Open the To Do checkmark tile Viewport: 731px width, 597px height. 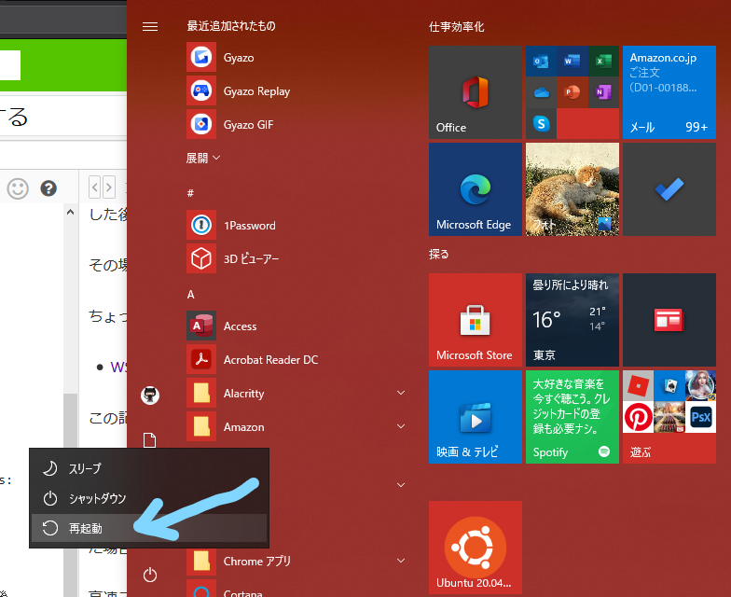(669, 189)
